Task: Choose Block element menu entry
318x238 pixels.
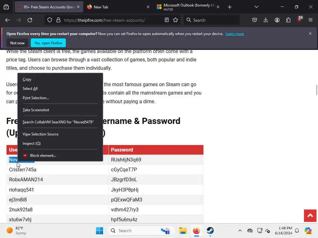Action: [x=60, y=156]
